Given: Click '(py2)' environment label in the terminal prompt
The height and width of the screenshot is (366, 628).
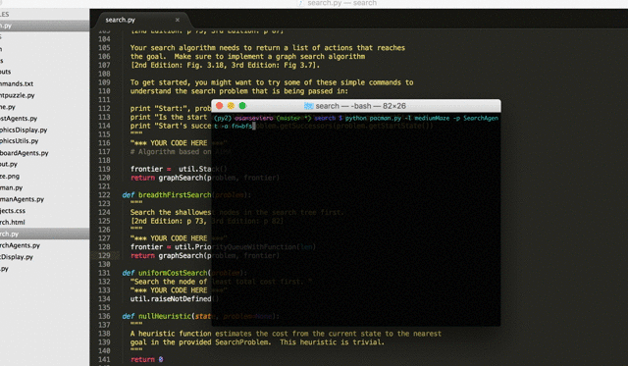Looking at the screenshot, I should (223, 118).
